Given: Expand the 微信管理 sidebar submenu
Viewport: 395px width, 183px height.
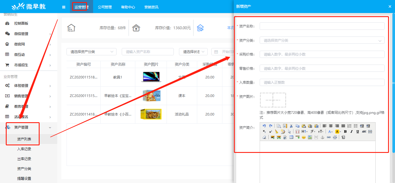Looking at the screenshot, I should pos(28,34).
